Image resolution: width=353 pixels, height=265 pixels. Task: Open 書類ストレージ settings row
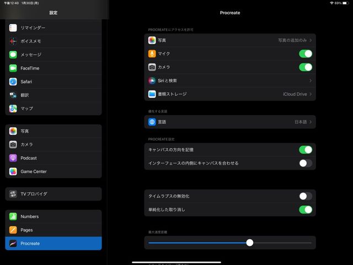pos(230,94)
